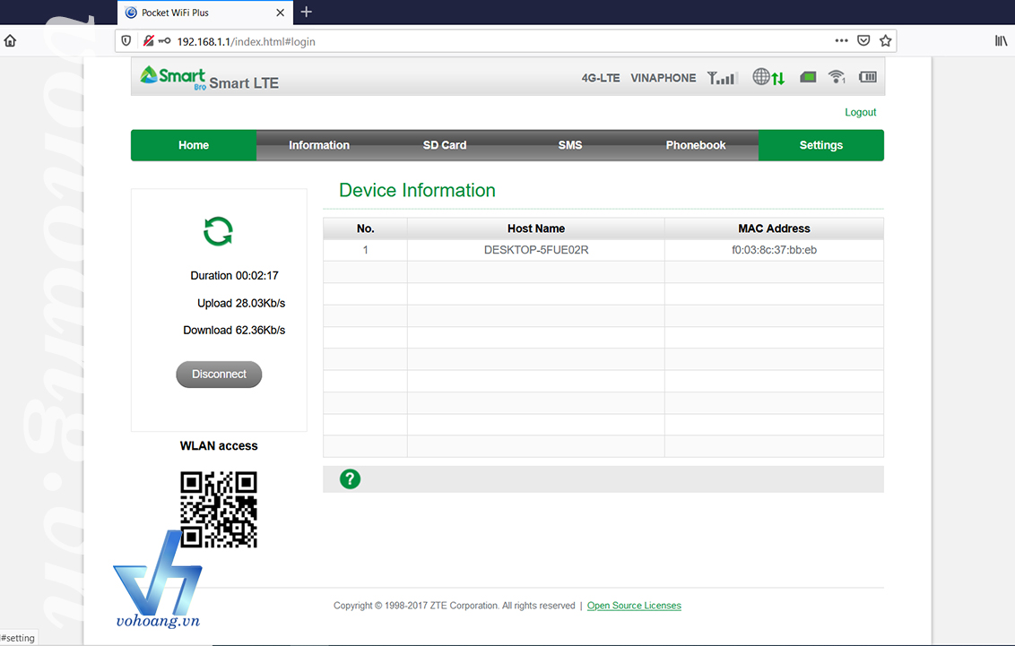Click the Firefox home icon
Viewport: 1015px width, 646px height.
coord(10,40)
